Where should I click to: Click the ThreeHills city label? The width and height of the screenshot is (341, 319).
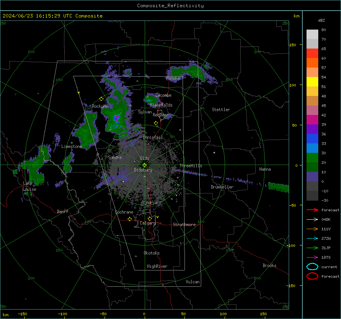191,166
